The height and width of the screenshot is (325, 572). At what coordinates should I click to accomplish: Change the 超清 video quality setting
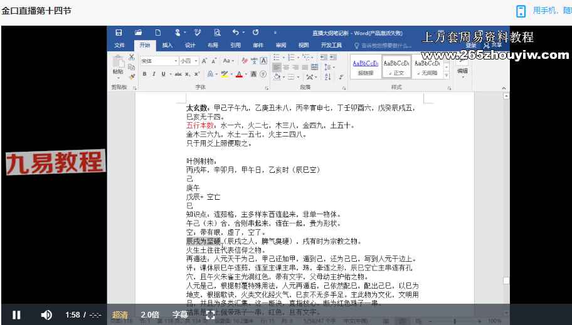point(120,315)
